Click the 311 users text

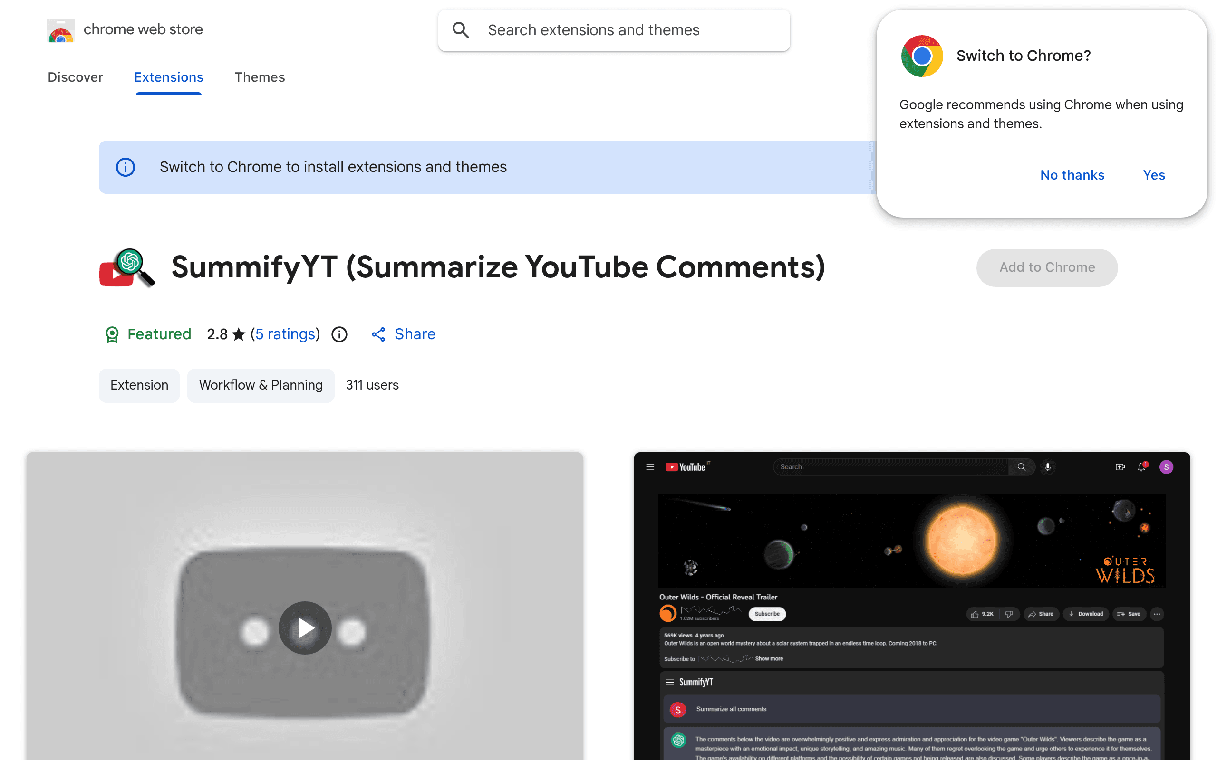(372, 385)
